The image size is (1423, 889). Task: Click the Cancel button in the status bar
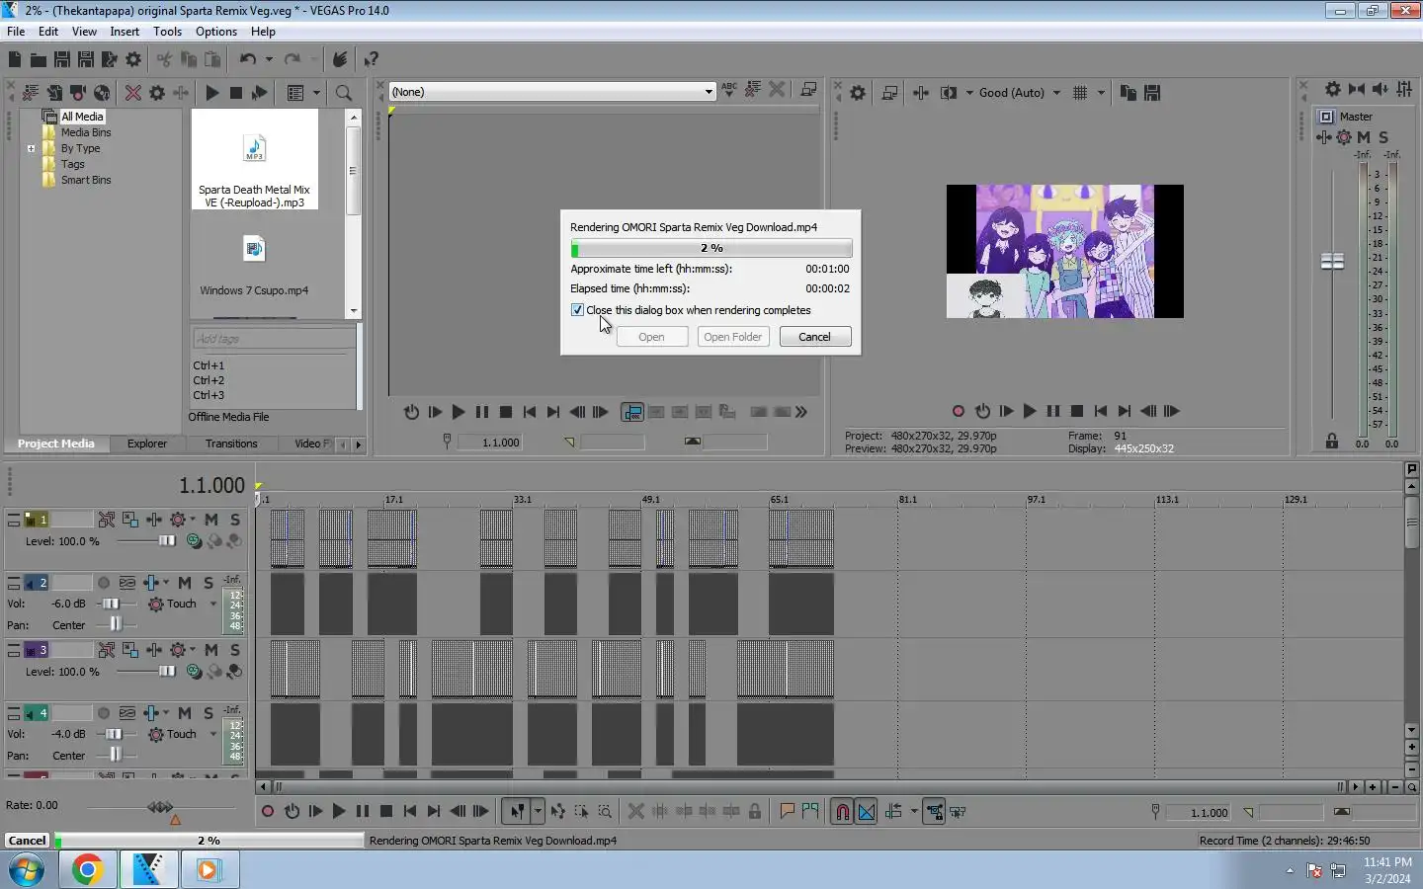click(x=27, y=841)
